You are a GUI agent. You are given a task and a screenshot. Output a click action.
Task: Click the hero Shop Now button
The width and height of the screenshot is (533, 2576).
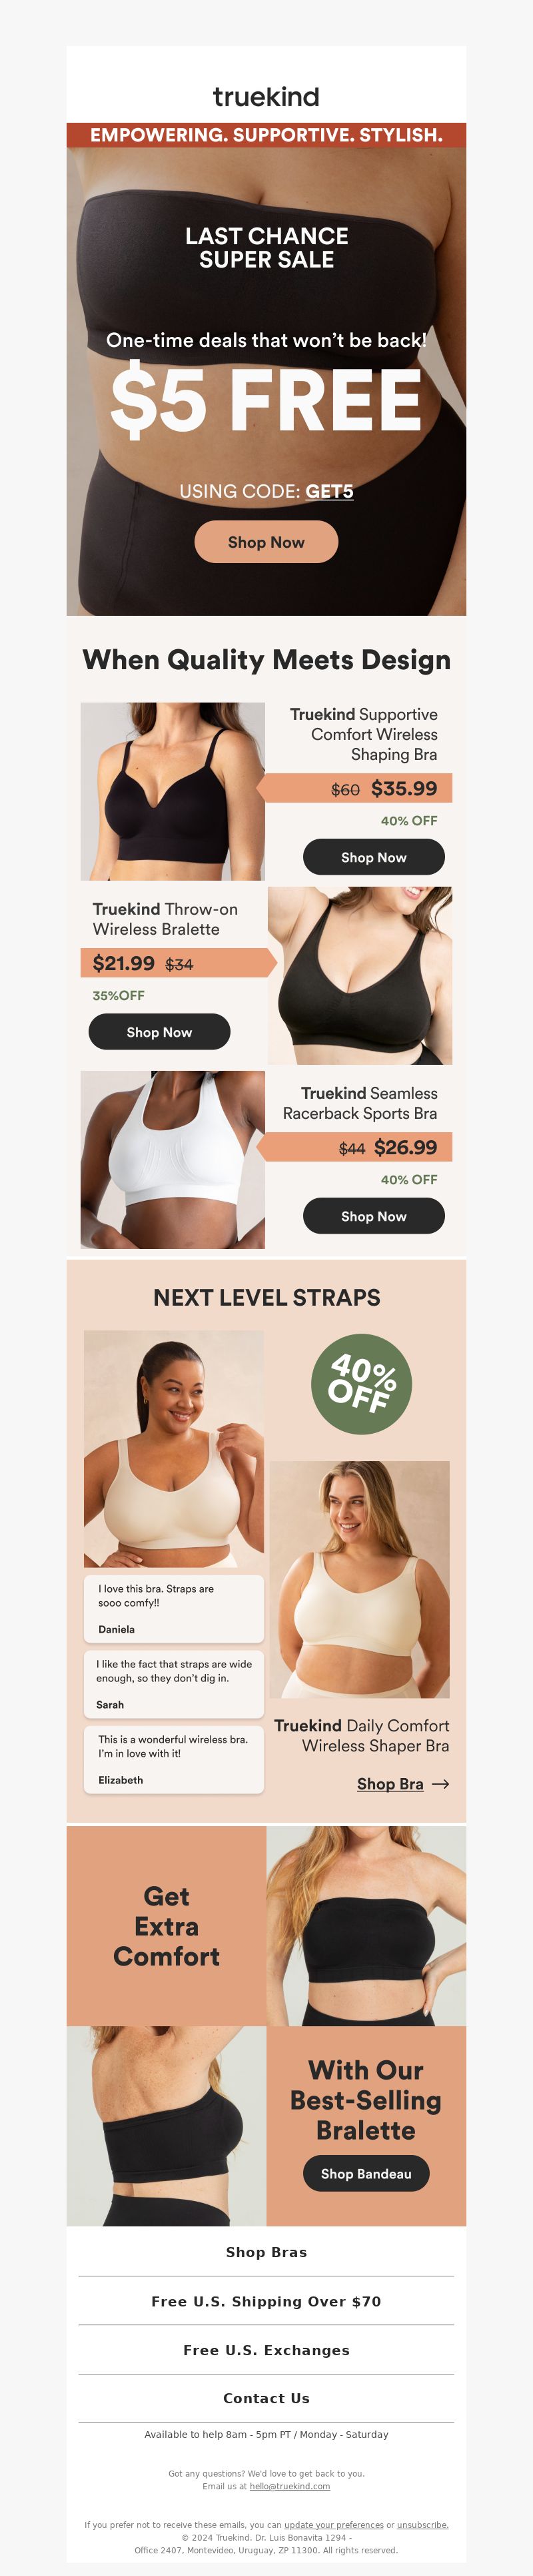pyautogui.click(x=266, y=542)
